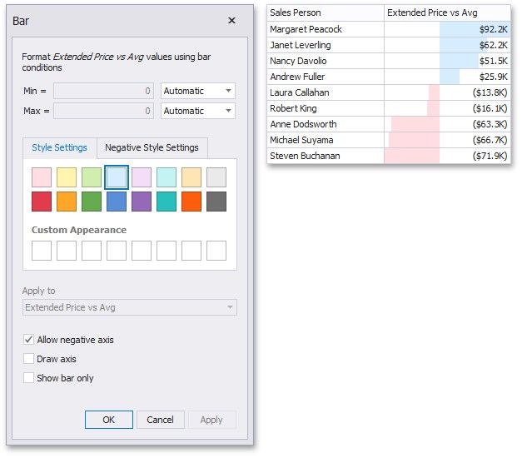Select the solid teal style swatch

tap(167, 202)
